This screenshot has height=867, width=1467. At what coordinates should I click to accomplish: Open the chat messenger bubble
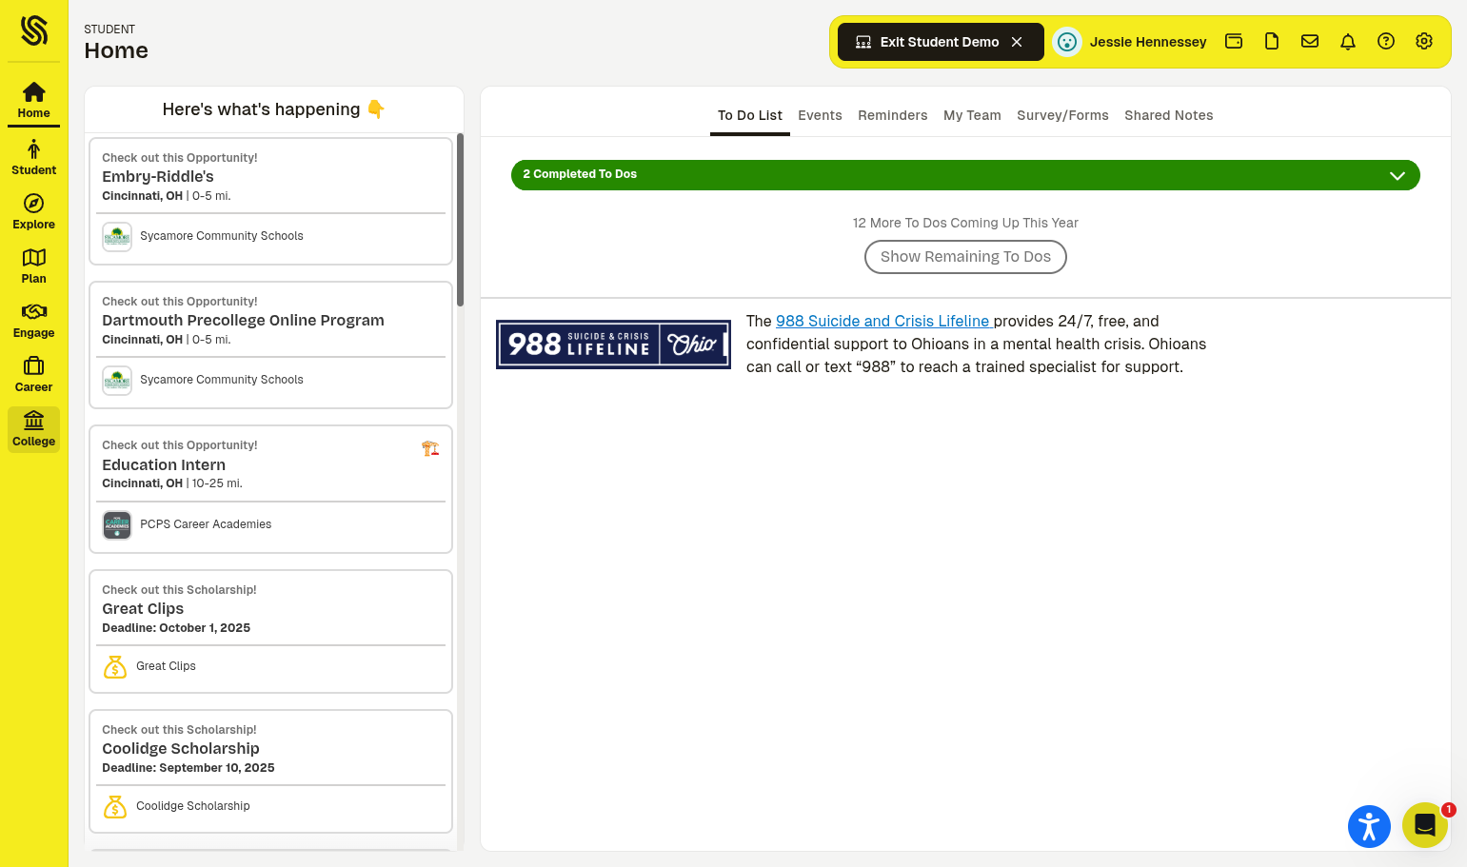[1424, 825]
